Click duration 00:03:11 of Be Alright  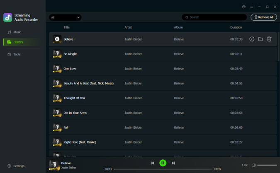tap(236, 54)
